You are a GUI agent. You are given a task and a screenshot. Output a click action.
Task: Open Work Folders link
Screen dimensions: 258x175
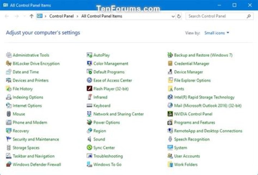pyautogui.click(x=186, y=164)
